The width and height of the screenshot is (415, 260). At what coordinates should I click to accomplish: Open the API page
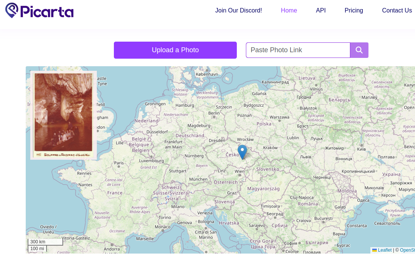(320, 11)
